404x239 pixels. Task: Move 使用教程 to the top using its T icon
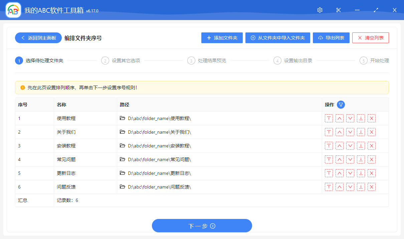[329, 118]
